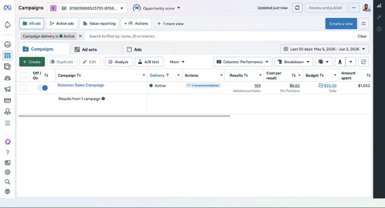Open notifications bell in sidebar

click(x=7, y=25)
